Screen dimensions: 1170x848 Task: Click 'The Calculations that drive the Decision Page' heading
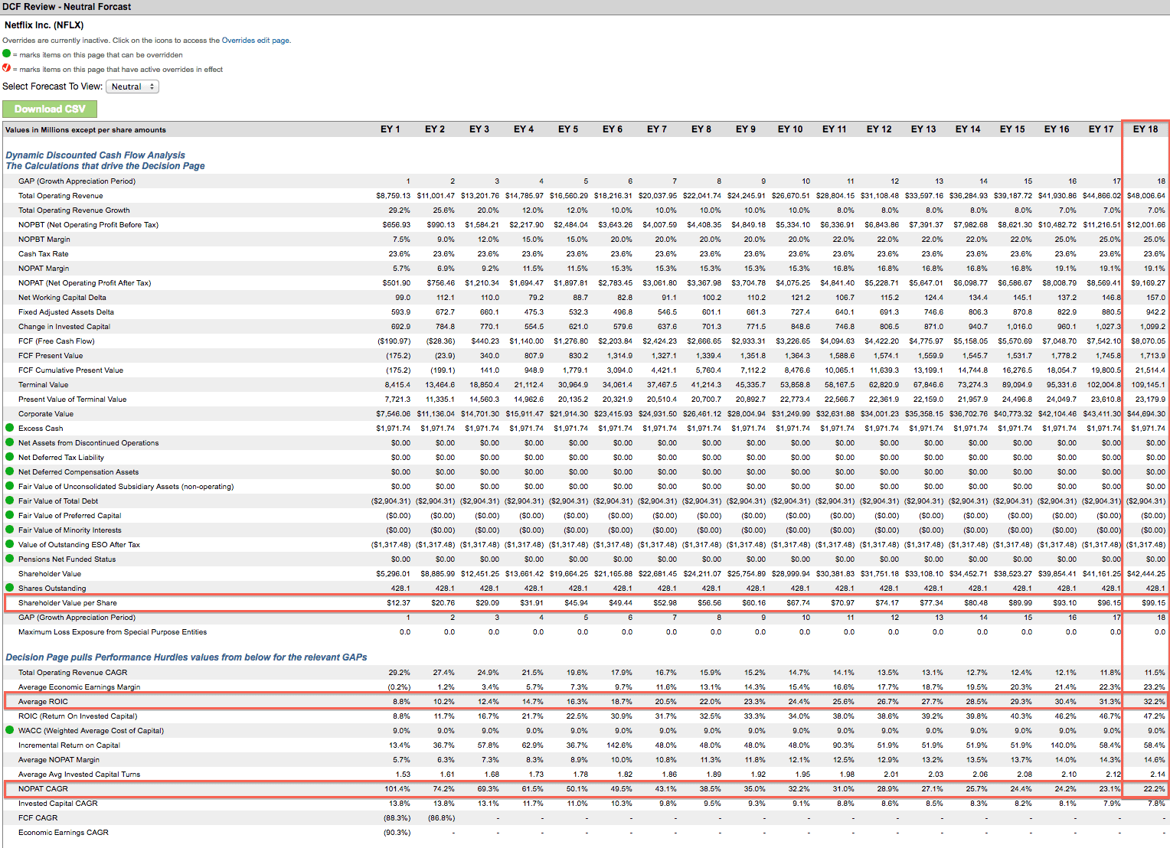tap(106, 165)
